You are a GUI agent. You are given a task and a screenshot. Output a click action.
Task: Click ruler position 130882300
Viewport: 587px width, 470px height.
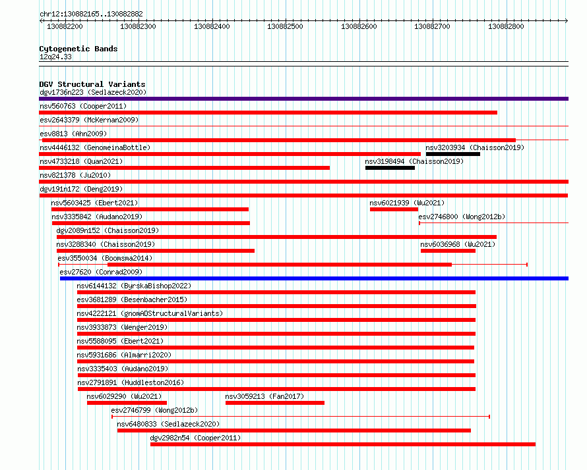(138, 26)
